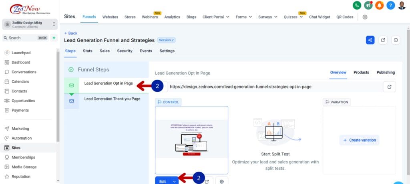Screen dimensions: 410x184
Task: Open Launchpad in sidebar
Action: pyautogui.click(x=21, y=53)
